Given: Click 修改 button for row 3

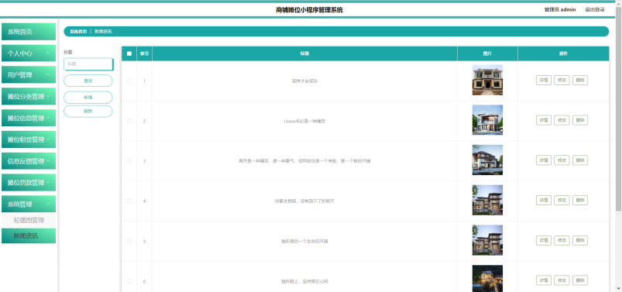Looking at the screenshot, I should (562, 160).
